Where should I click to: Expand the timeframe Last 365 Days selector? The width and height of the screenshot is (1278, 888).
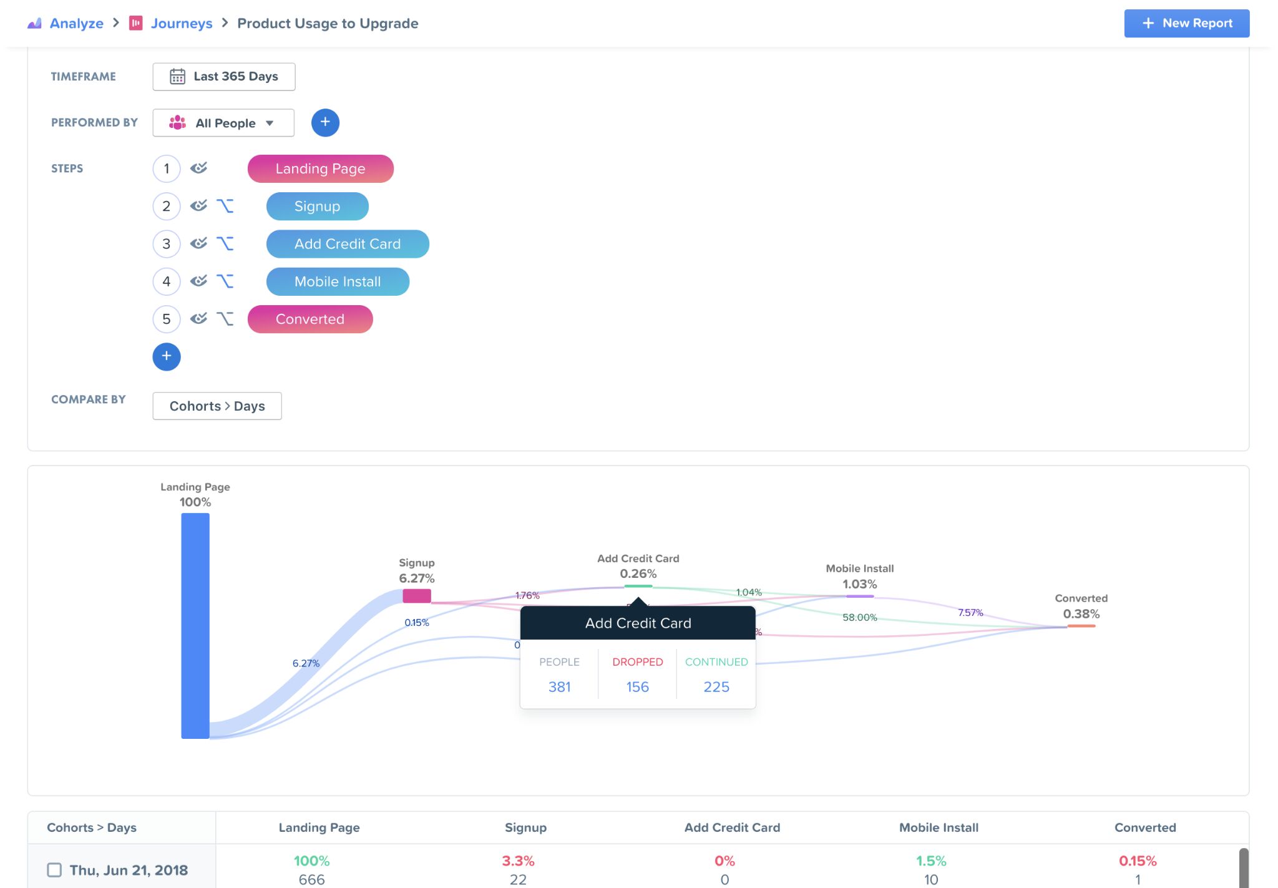click(x=223, y=76)
